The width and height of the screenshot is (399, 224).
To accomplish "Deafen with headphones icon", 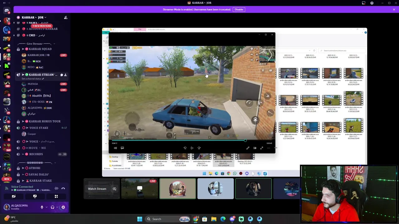I will click(52, 207).
